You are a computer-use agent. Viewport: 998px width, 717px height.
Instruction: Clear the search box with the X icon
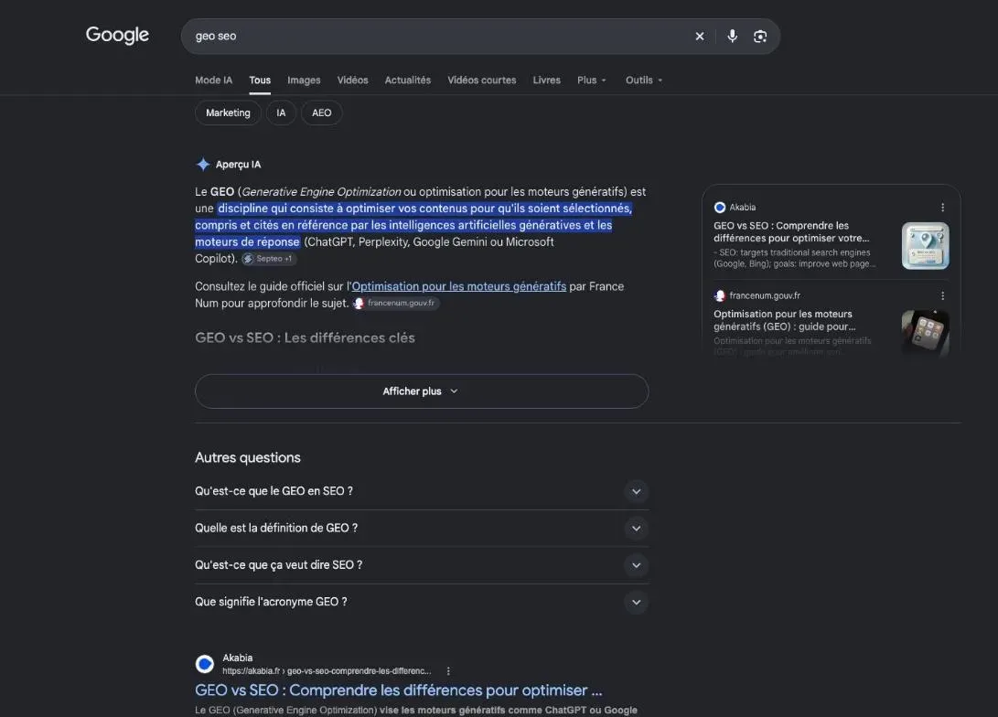(x=700, y=37)
